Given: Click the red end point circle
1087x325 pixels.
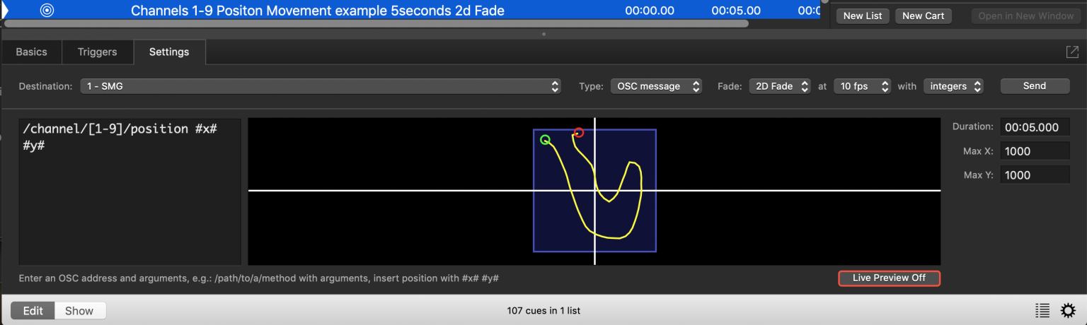Looking at the screenshot, I should coord(578,132).
